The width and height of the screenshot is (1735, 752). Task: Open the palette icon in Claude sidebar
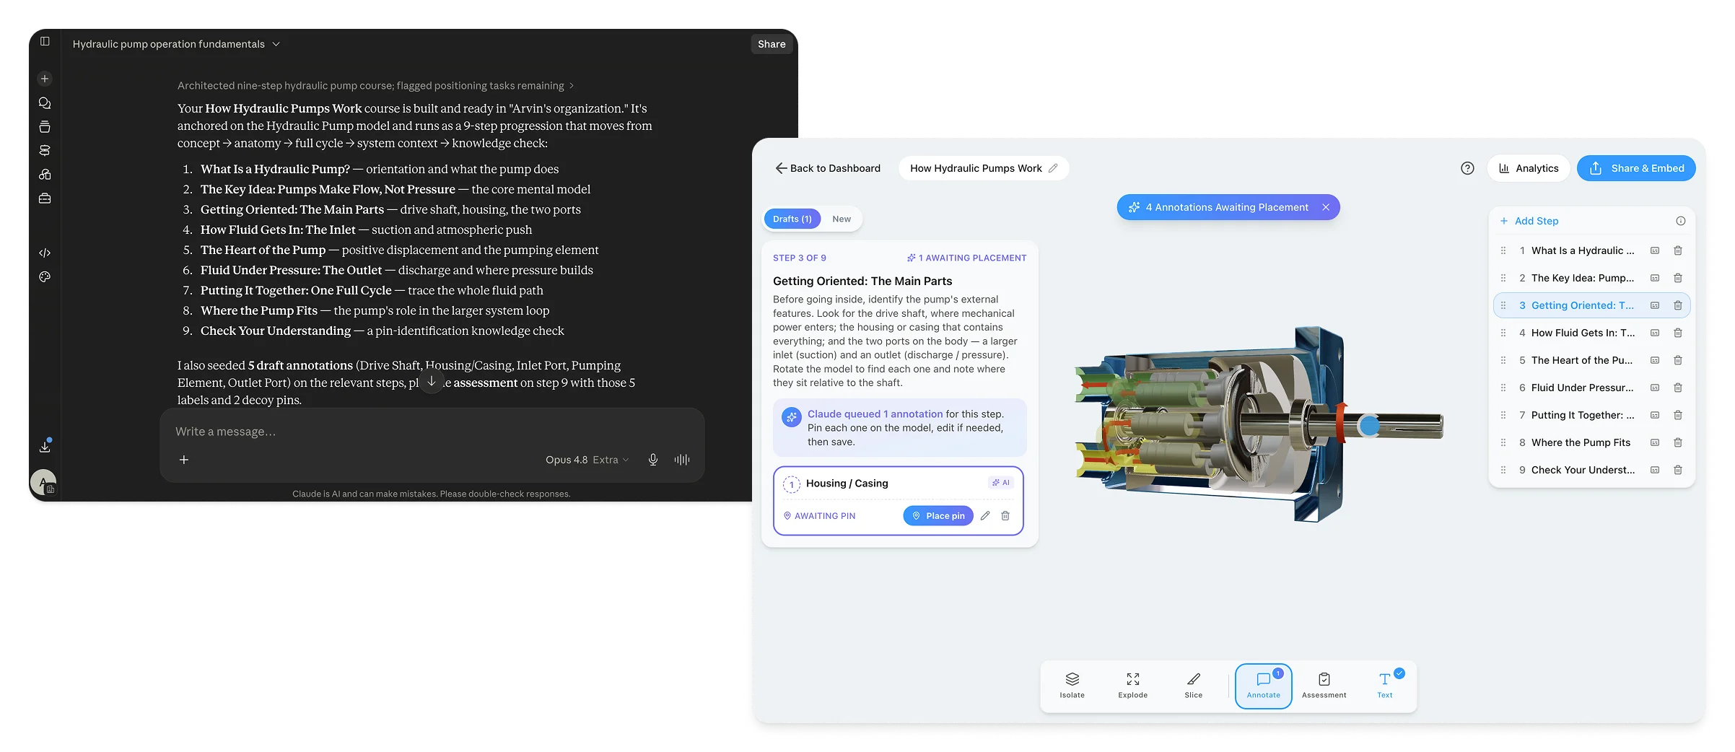click(45, 277)
